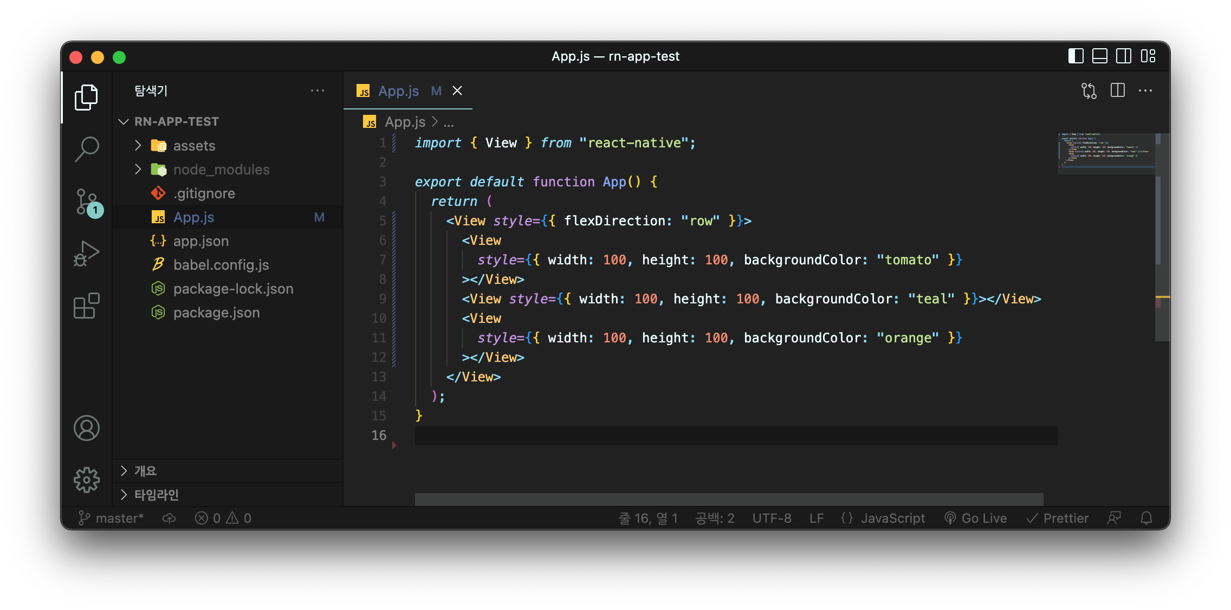Open package.json from the explorer

click(216, 313)
